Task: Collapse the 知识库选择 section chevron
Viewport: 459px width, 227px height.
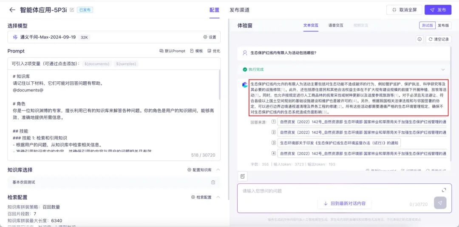Action: point(218,170)
